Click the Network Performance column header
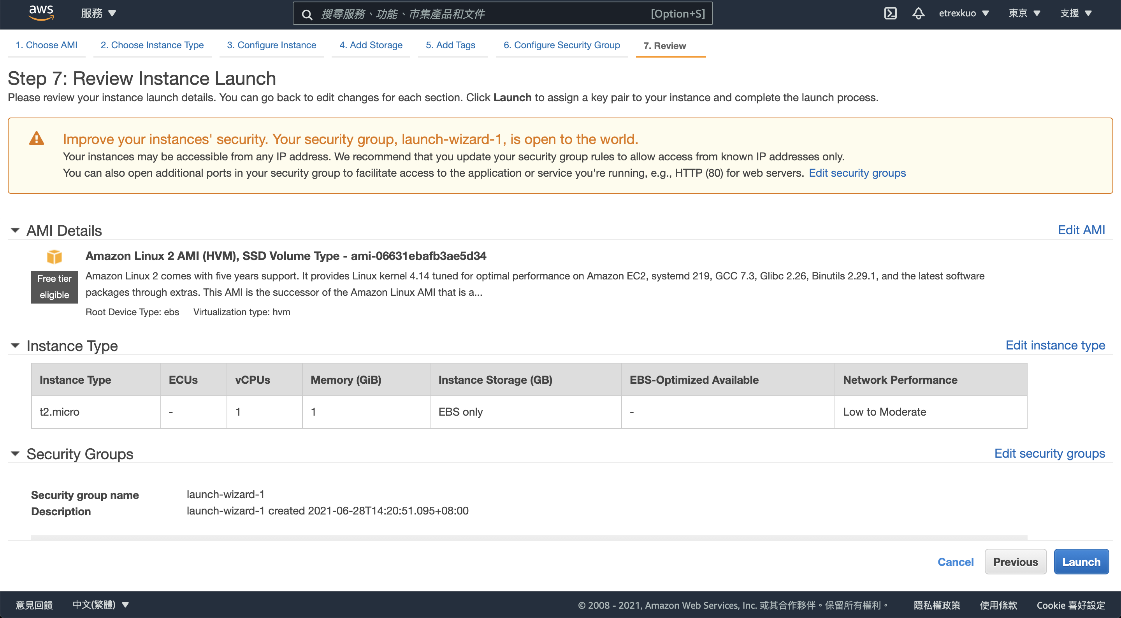Screen dimensions: 1121x618 (x=931, y=379)
